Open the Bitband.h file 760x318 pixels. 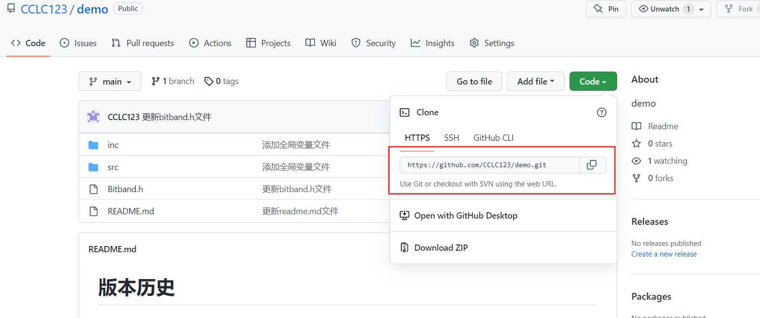coord(125,189)
